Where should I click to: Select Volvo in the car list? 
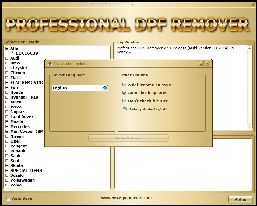coord(16,185)
